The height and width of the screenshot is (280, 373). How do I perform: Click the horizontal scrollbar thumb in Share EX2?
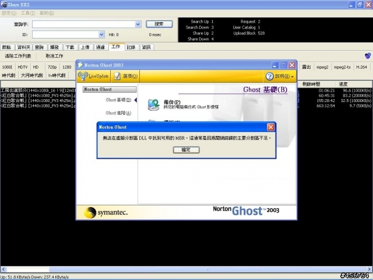point(208,269)
